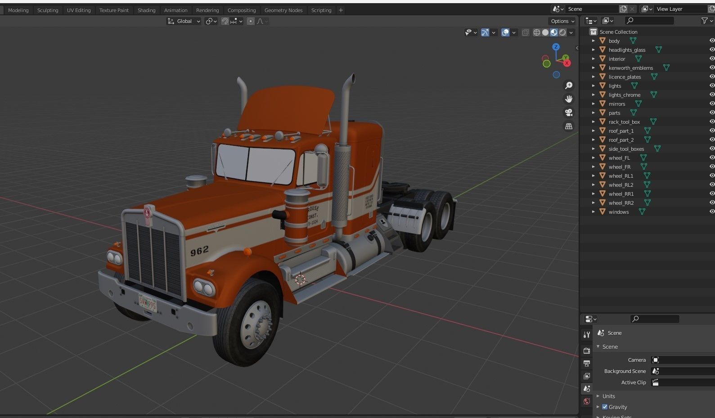Select the licence_plates outliner item

[625, 76]
